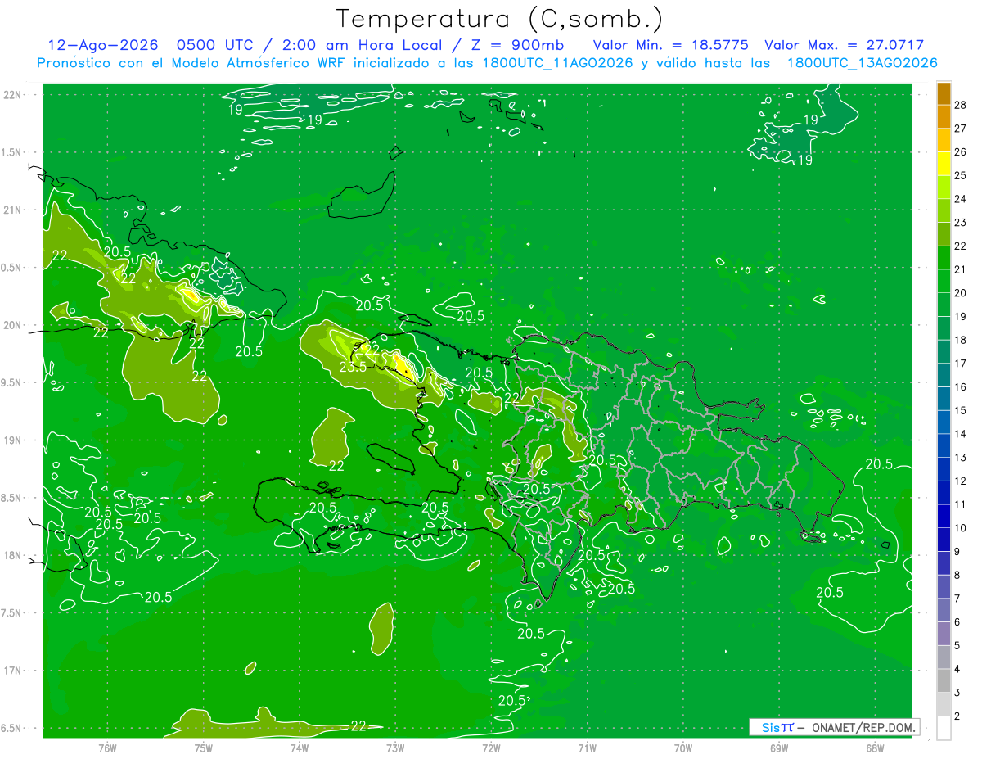Click the "23" color scale label

pos(961,223)
